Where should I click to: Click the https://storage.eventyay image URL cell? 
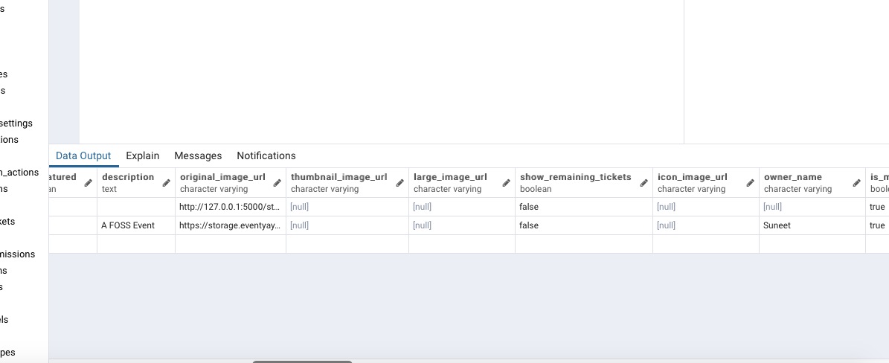[231, 225]
